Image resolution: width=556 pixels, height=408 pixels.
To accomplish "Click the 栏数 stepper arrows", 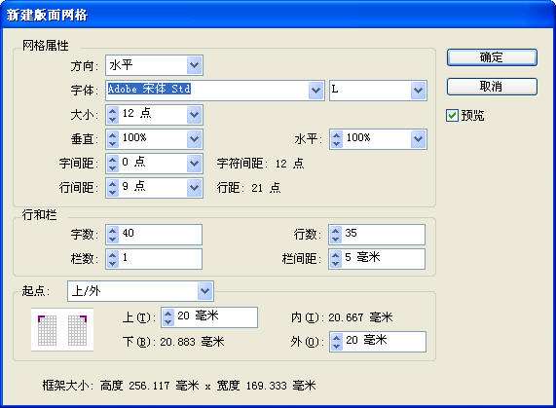I will point(113,258).
